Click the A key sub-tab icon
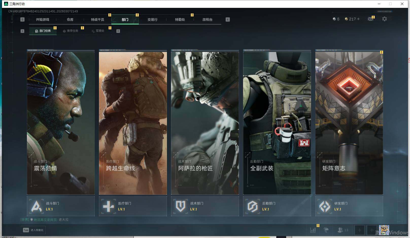The image size is (410, 238). pos(22,31)
